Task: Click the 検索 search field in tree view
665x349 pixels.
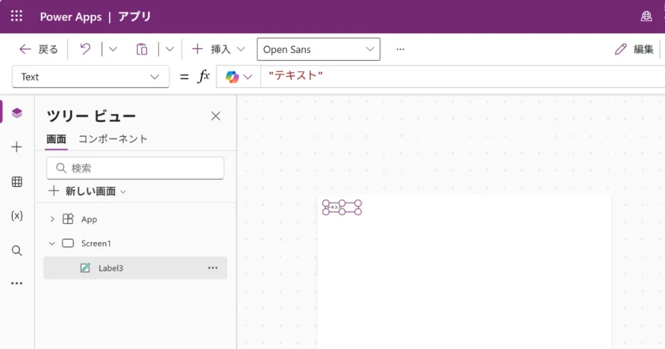Action: click(x=135, y=168)
